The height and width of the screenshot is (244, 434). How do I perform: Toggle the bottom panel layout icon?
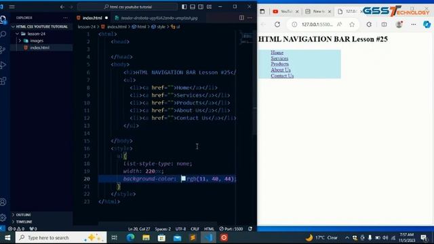click(x=193, y=7)
